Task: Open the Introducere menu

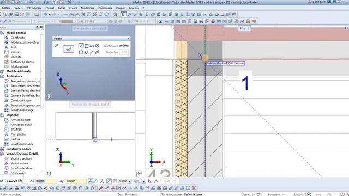Action: tap(34, 8)
